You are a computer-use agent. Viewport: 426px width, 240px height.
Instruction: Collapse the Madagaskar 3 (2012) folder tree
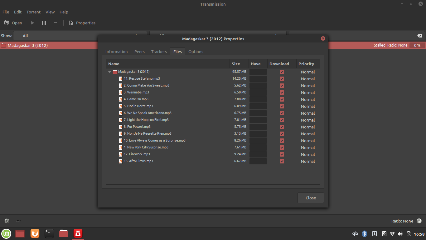coord(110,72)
